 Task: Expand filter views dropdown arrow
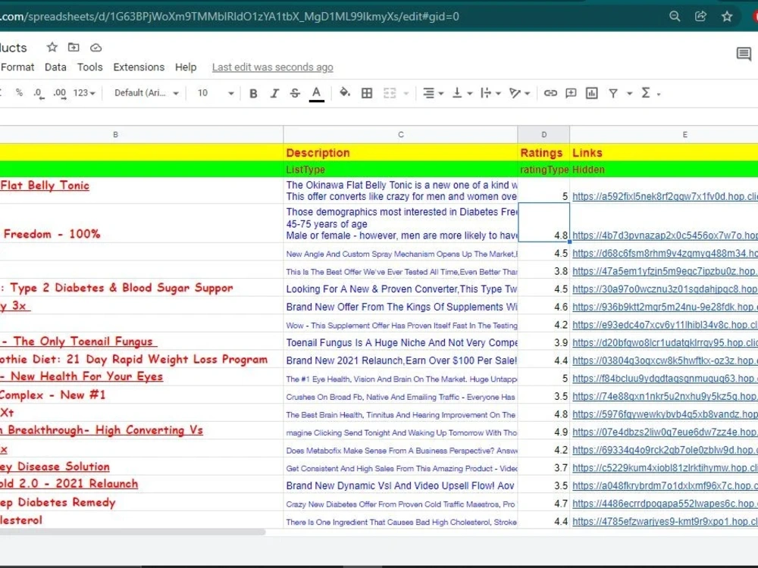(x=629, y=93)
